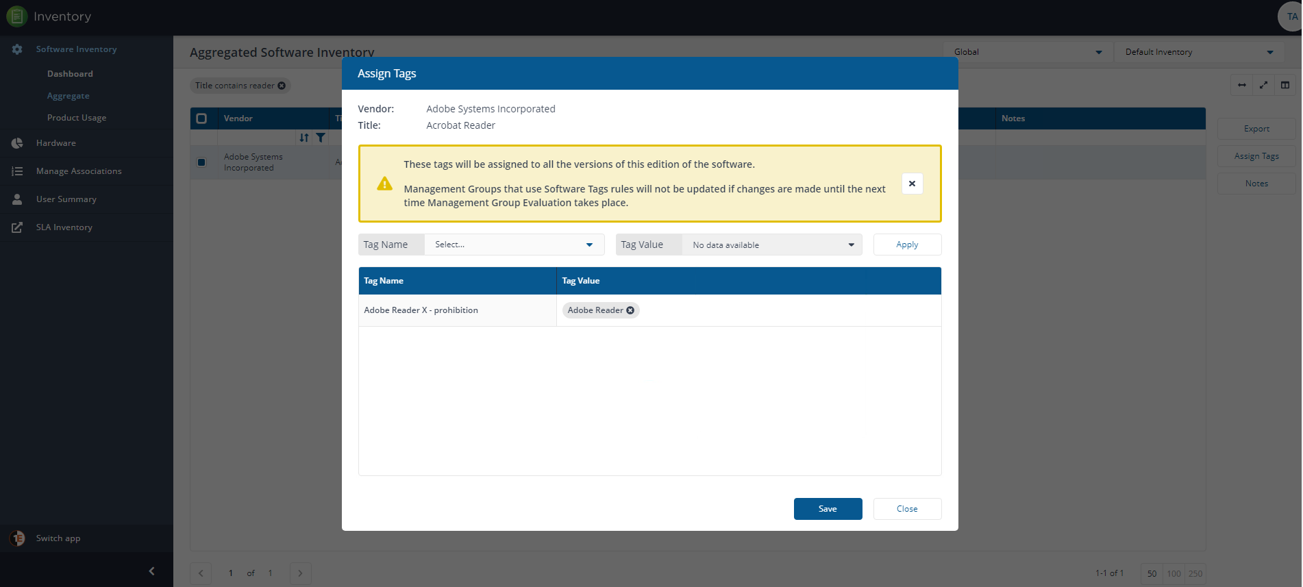
Task: Open the Dashboard menu item
Action: (70, 74)
